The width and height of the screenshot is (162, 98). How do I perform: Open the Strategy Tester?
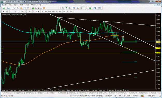point(28,8)
